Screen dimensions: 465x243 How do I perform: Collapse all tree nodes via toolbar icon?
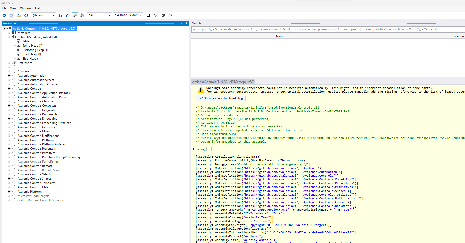163,15
